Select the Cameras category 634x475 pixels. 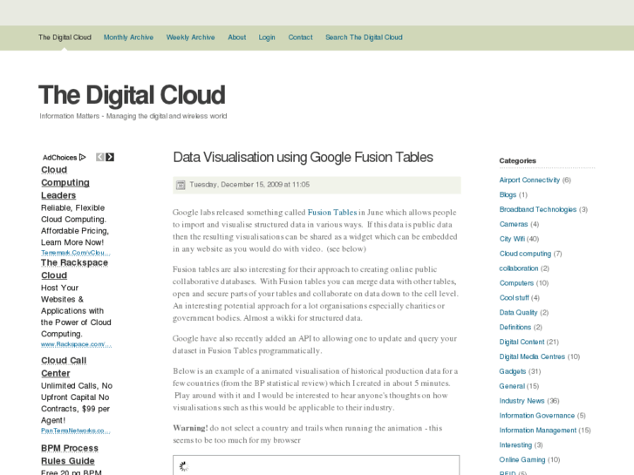pyautogui.click(x=514, y=224)
